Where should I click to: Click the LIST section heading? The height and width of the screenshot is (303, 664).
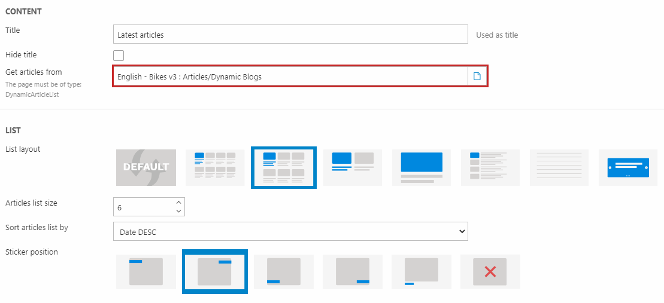(x=13, y=130)
